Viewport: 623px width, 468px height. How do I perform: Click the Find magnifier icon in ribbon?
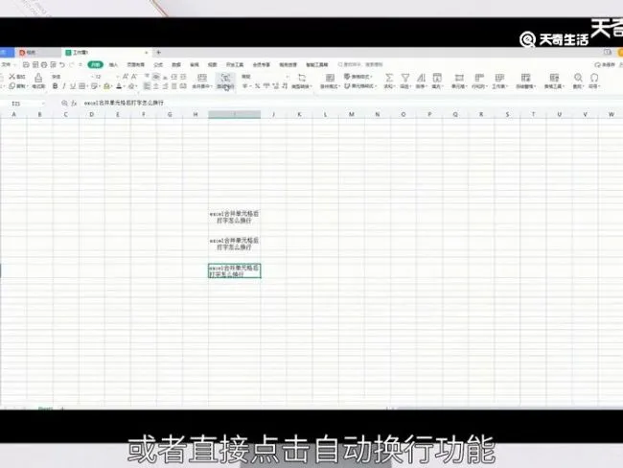tap(578, 78)
